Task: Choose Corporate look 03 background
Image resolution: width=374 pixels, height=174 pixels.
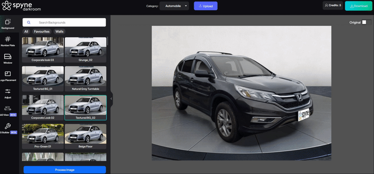Action: tap(43, 50)
